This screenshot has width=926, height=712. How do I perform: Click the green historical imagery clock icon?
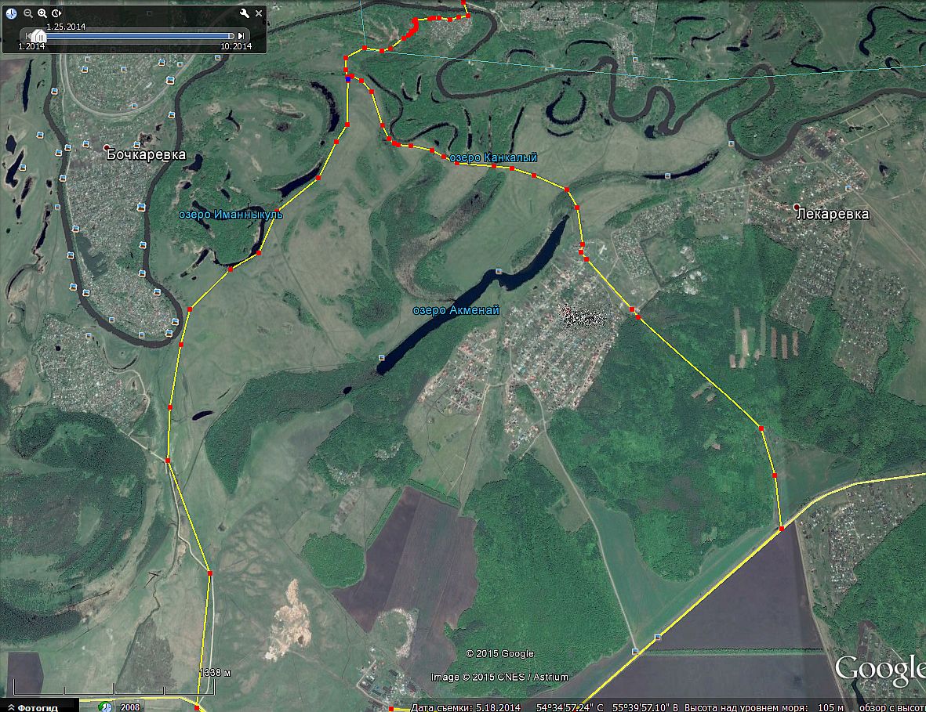click(106, 707)
